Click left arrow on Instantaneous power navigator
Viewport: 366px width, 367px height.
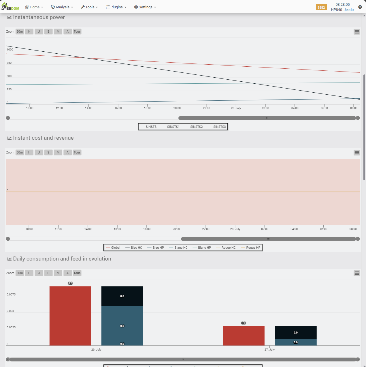[8, 118]
